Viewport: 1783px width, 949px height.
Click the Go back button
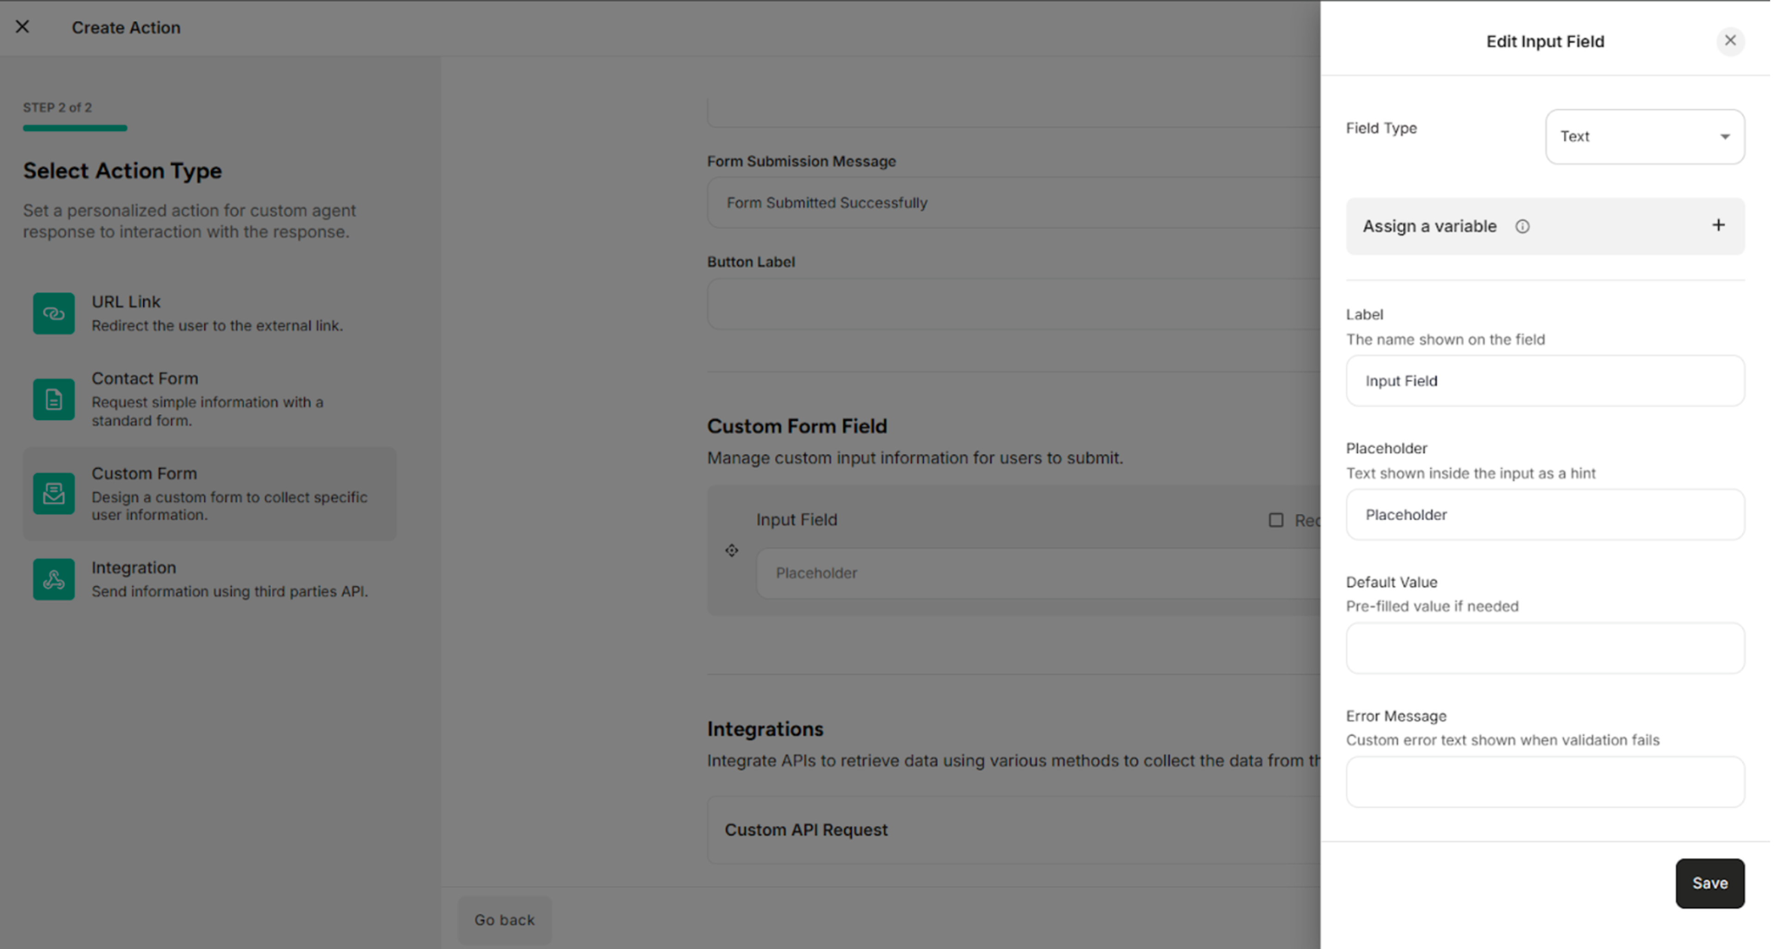(x=504, y=919)
